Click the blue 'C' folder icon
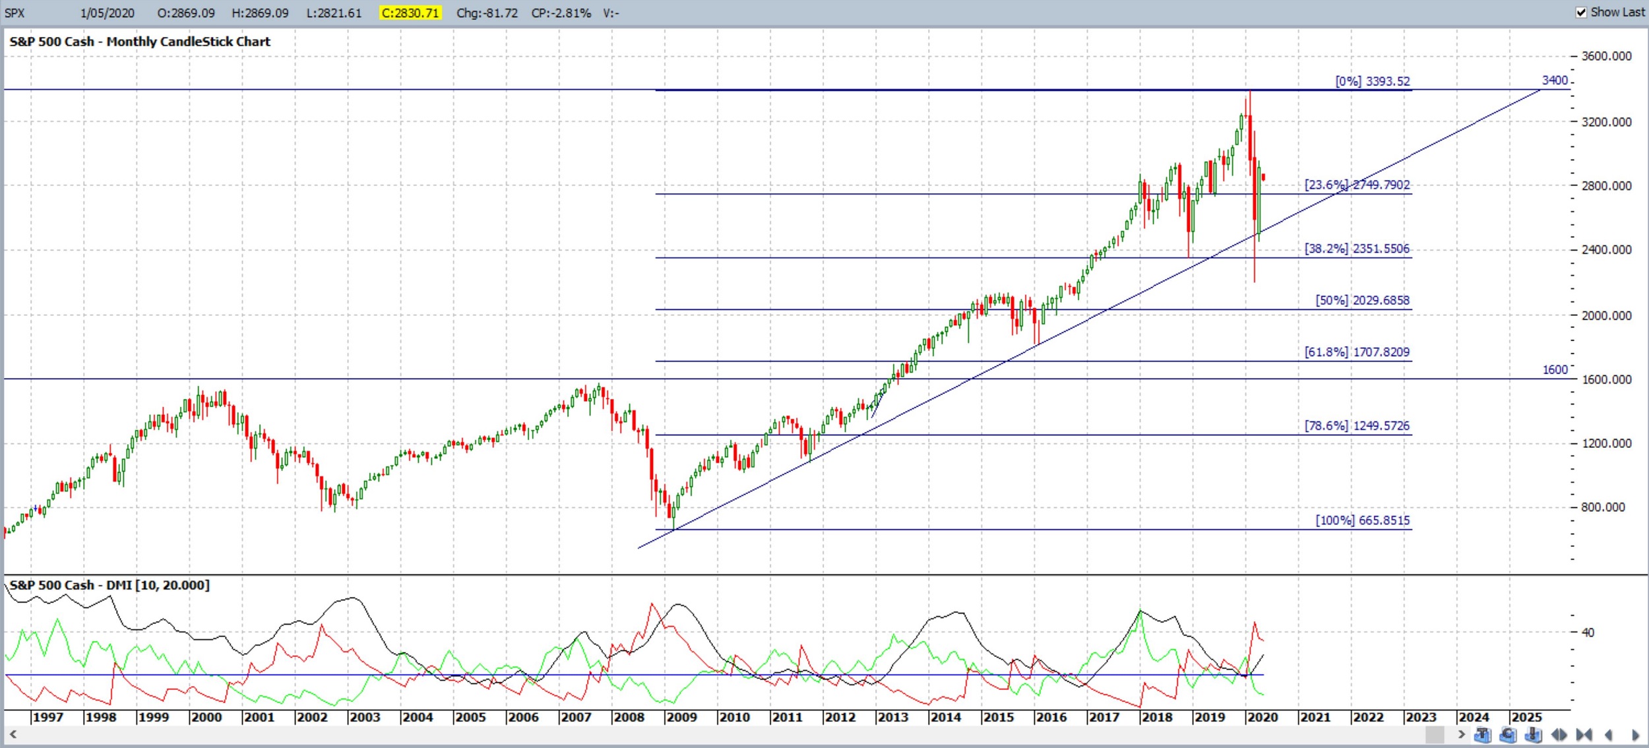 click(1508, 735)
